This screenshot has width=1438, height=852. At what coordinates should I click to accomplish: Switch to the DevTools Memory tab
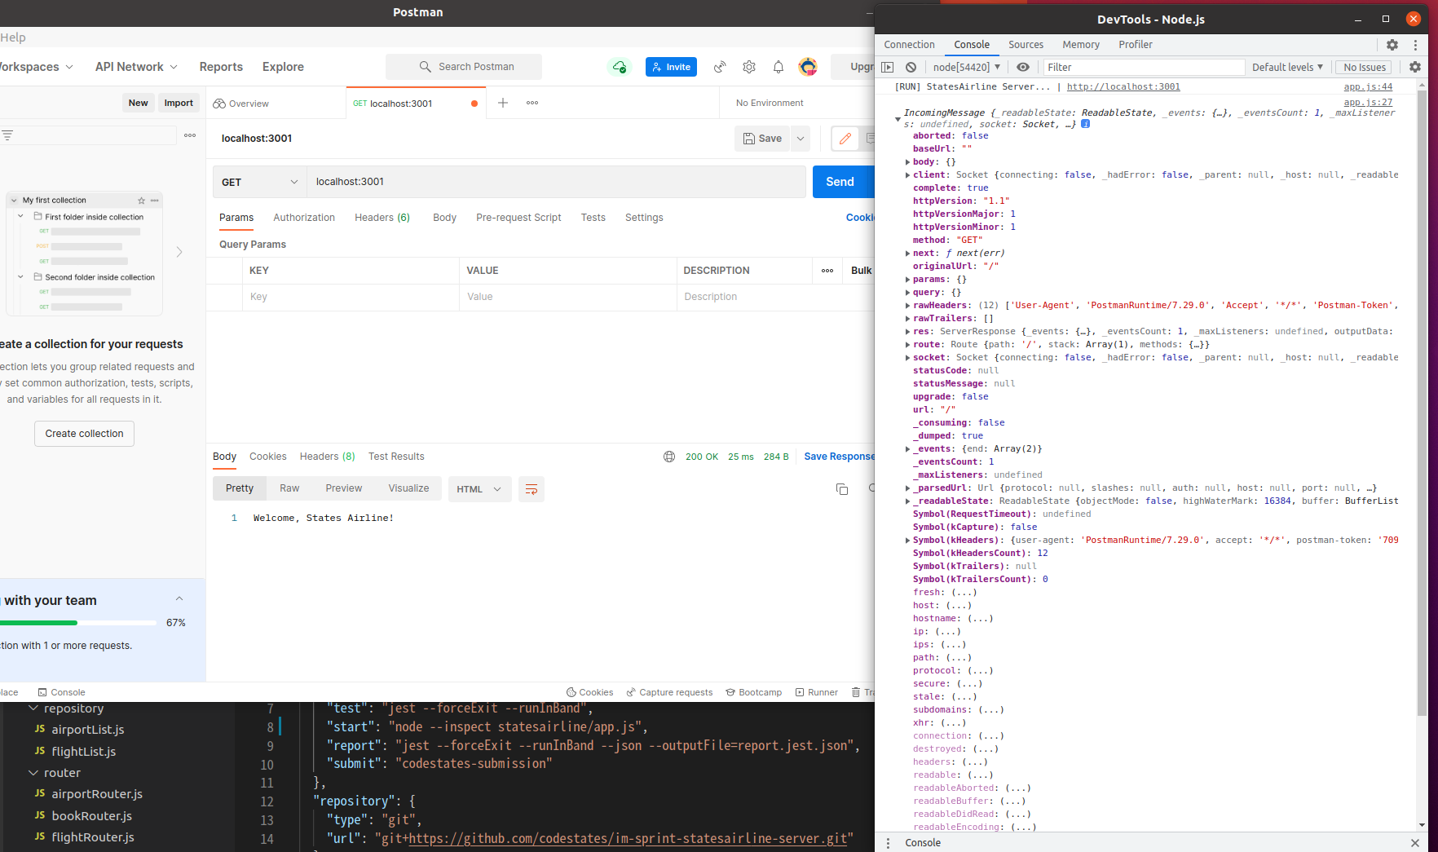(1081, 45)
